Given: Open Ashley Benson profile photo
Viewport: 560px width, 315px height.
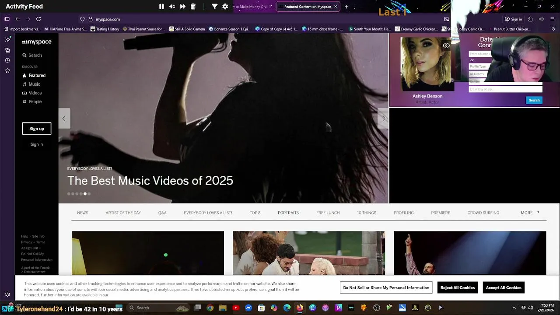Looking at the screenshot, I should click(427, 64).
